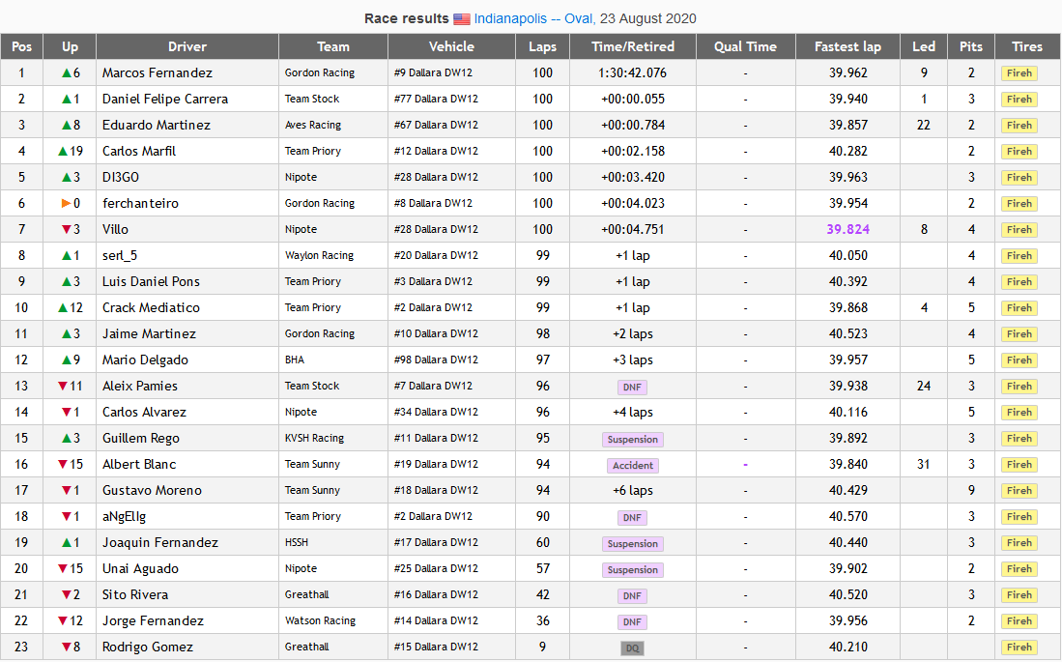Click red down arrow for Albert Blanc
Image resolution: width=1062 pixels, height=662 pixels.
tap(62, 464)
